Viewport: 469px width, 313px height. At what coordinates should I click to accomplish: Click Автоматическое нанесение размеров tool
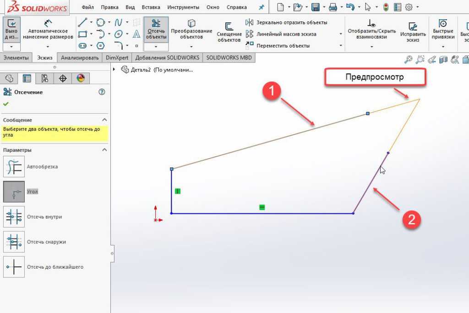tap(48, 30)
